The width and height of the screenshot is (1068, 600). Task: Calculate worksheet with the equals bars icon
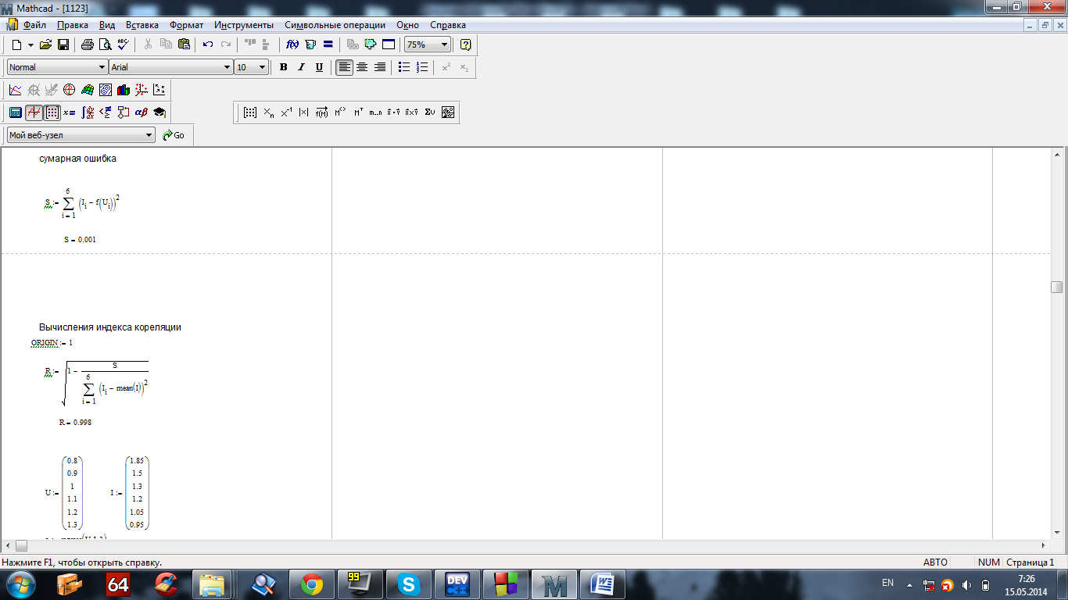tap(328, 45)
